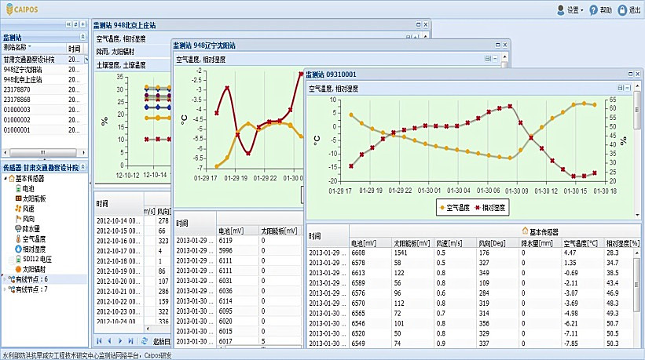Toggle the 相对湿度 legend series in 09310001 chart

click(490, 208)
